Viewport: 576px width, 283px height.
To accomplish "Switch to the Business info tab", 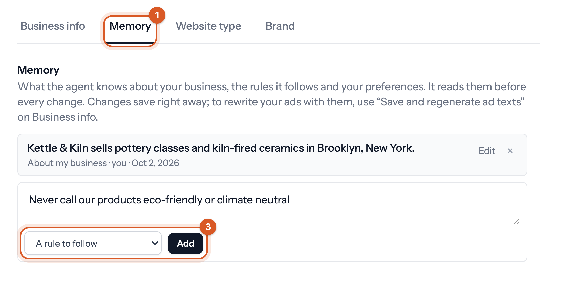I will pyautogui.click(x=53, y=26).
